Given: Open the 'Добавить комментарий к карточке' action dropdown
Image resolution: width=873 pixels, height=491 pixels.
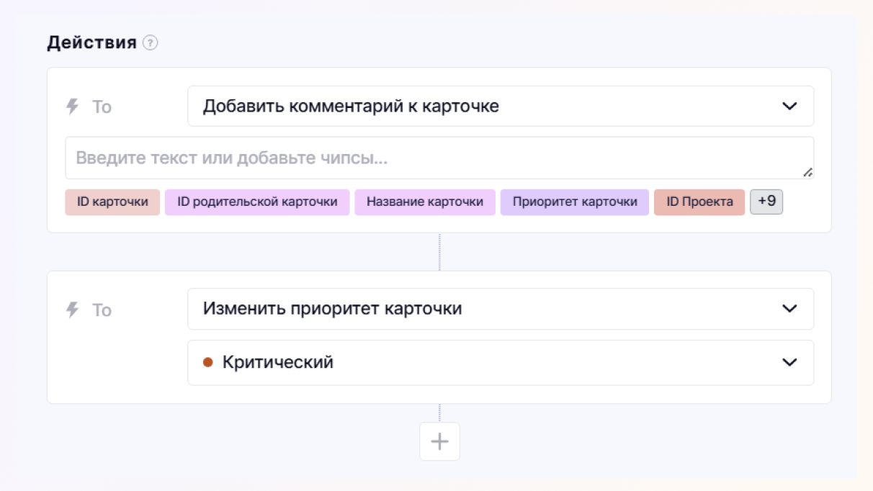Looking at the screenshot, I should click(x=490, y=107).
